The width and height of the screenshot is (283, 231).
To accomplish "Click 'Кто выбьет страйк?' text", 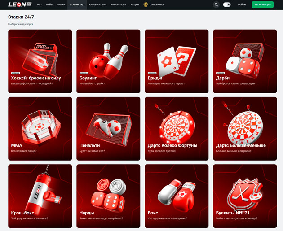I will (x=92, y=83).
